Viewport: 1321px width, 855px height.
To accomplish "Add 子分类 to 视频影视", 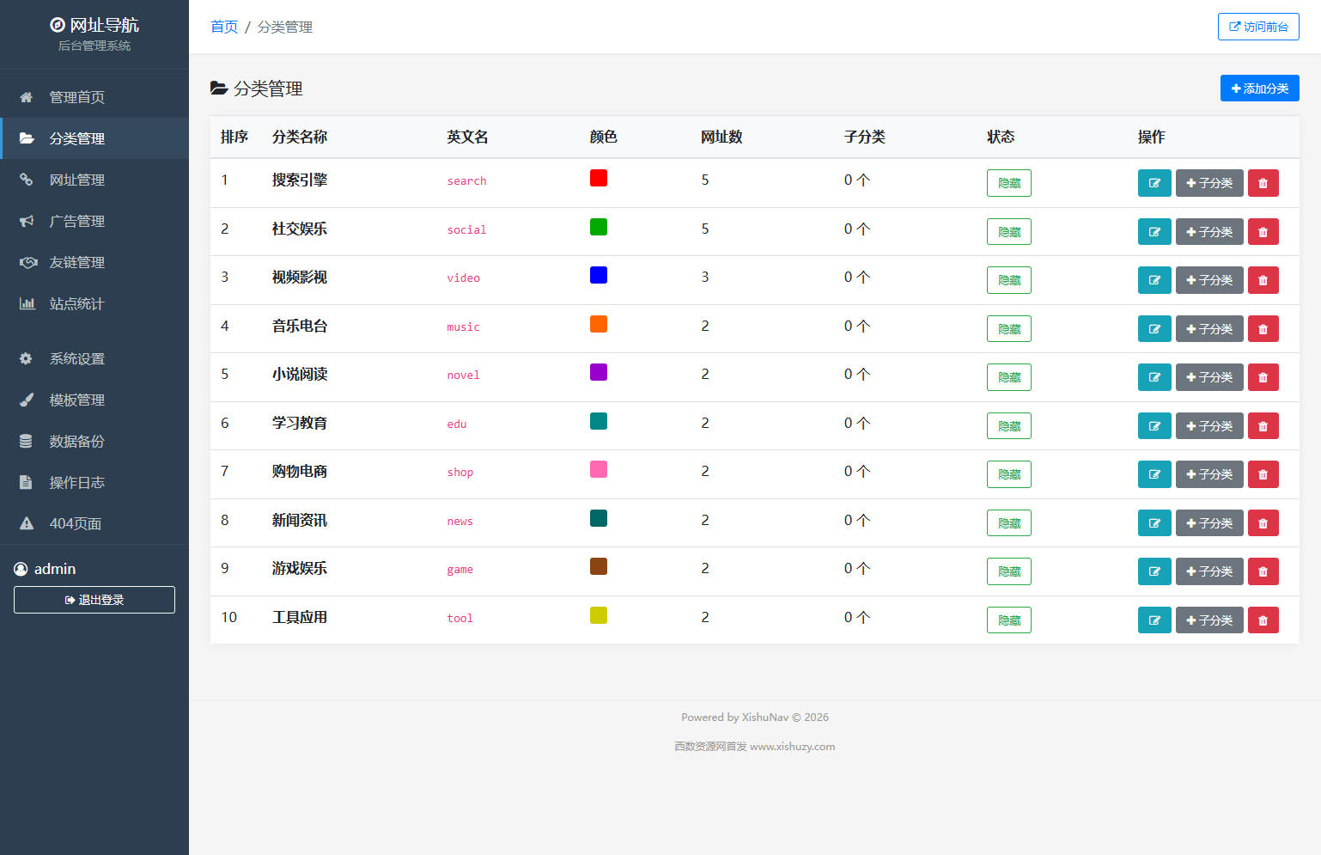I will pyautogui.click(x=1209, y=280).
